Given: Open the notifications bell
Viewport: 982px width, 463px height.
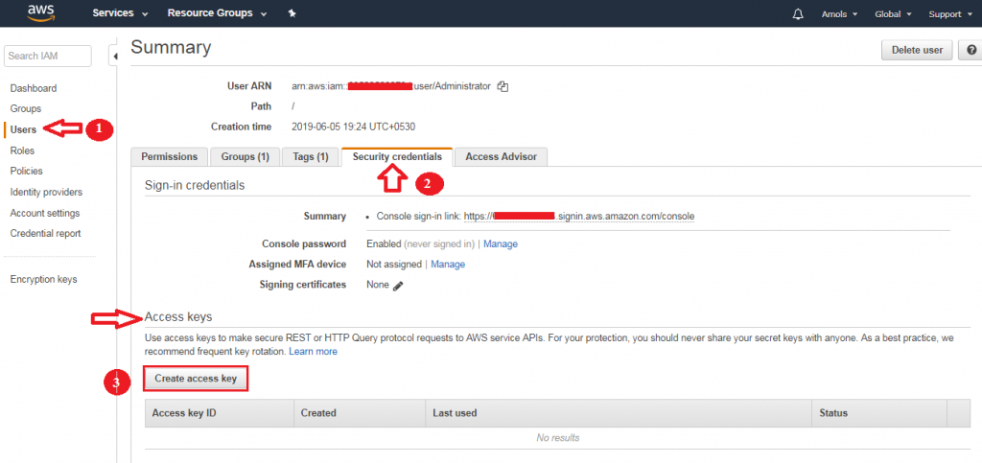Looking at the screenshot, I should 798,13.
